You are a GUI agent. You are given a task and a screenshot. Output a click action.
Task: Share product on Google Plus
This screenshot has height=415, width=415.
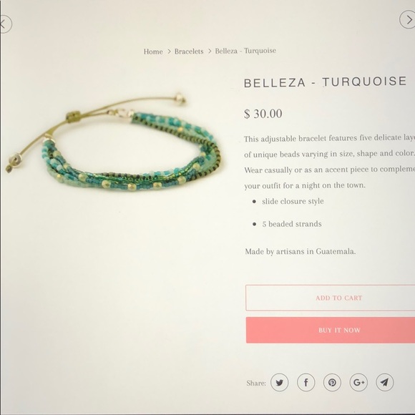(358, 382)
